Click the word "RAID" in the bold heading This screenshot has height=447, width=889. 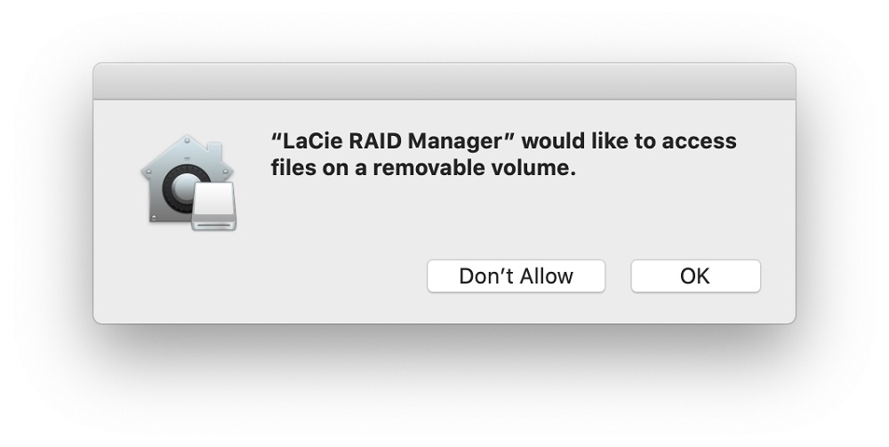375,140
